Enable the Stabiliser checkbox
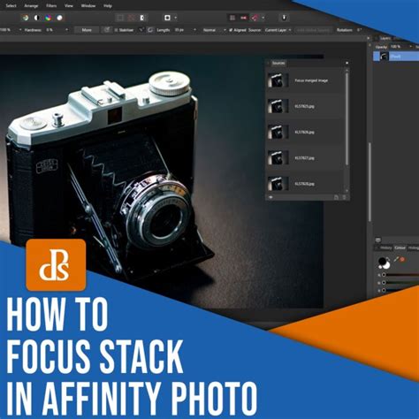 click(x=116, y=30)
